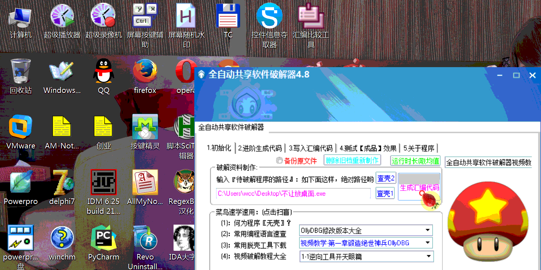Image resolution: width=541 pixels, height=270 pixels.
Task: Select the 屏幕随机水印 desktop icon
Action: [x=187, y=25]
